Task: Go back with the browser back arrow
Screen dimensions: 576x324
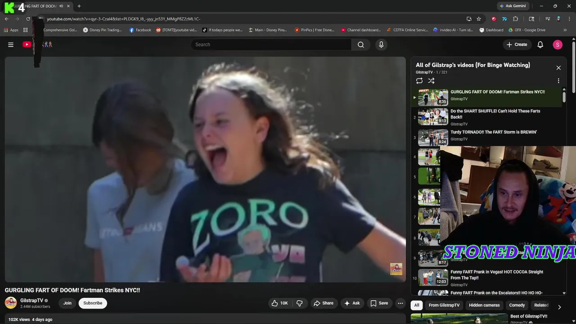Action: (7, 19)
